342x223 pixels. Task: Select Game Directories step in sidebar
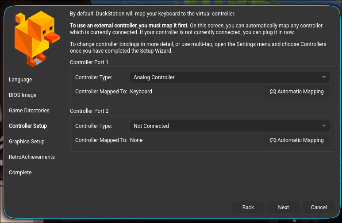coord(29,111)
